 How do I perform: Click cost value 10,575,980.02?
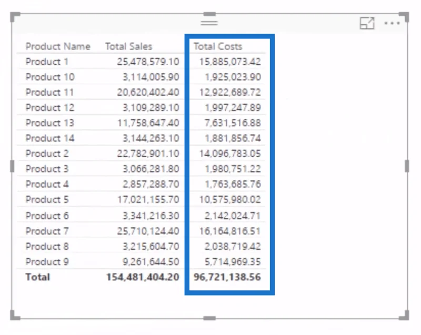click(230, 199)
